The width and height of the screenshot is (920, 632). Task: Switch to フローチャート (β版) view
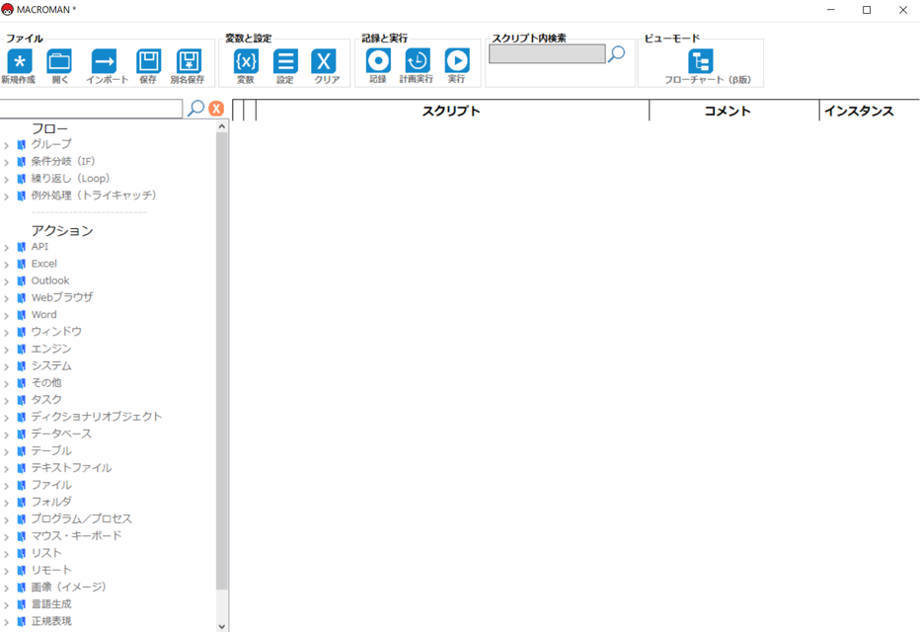tap(701, 61)
